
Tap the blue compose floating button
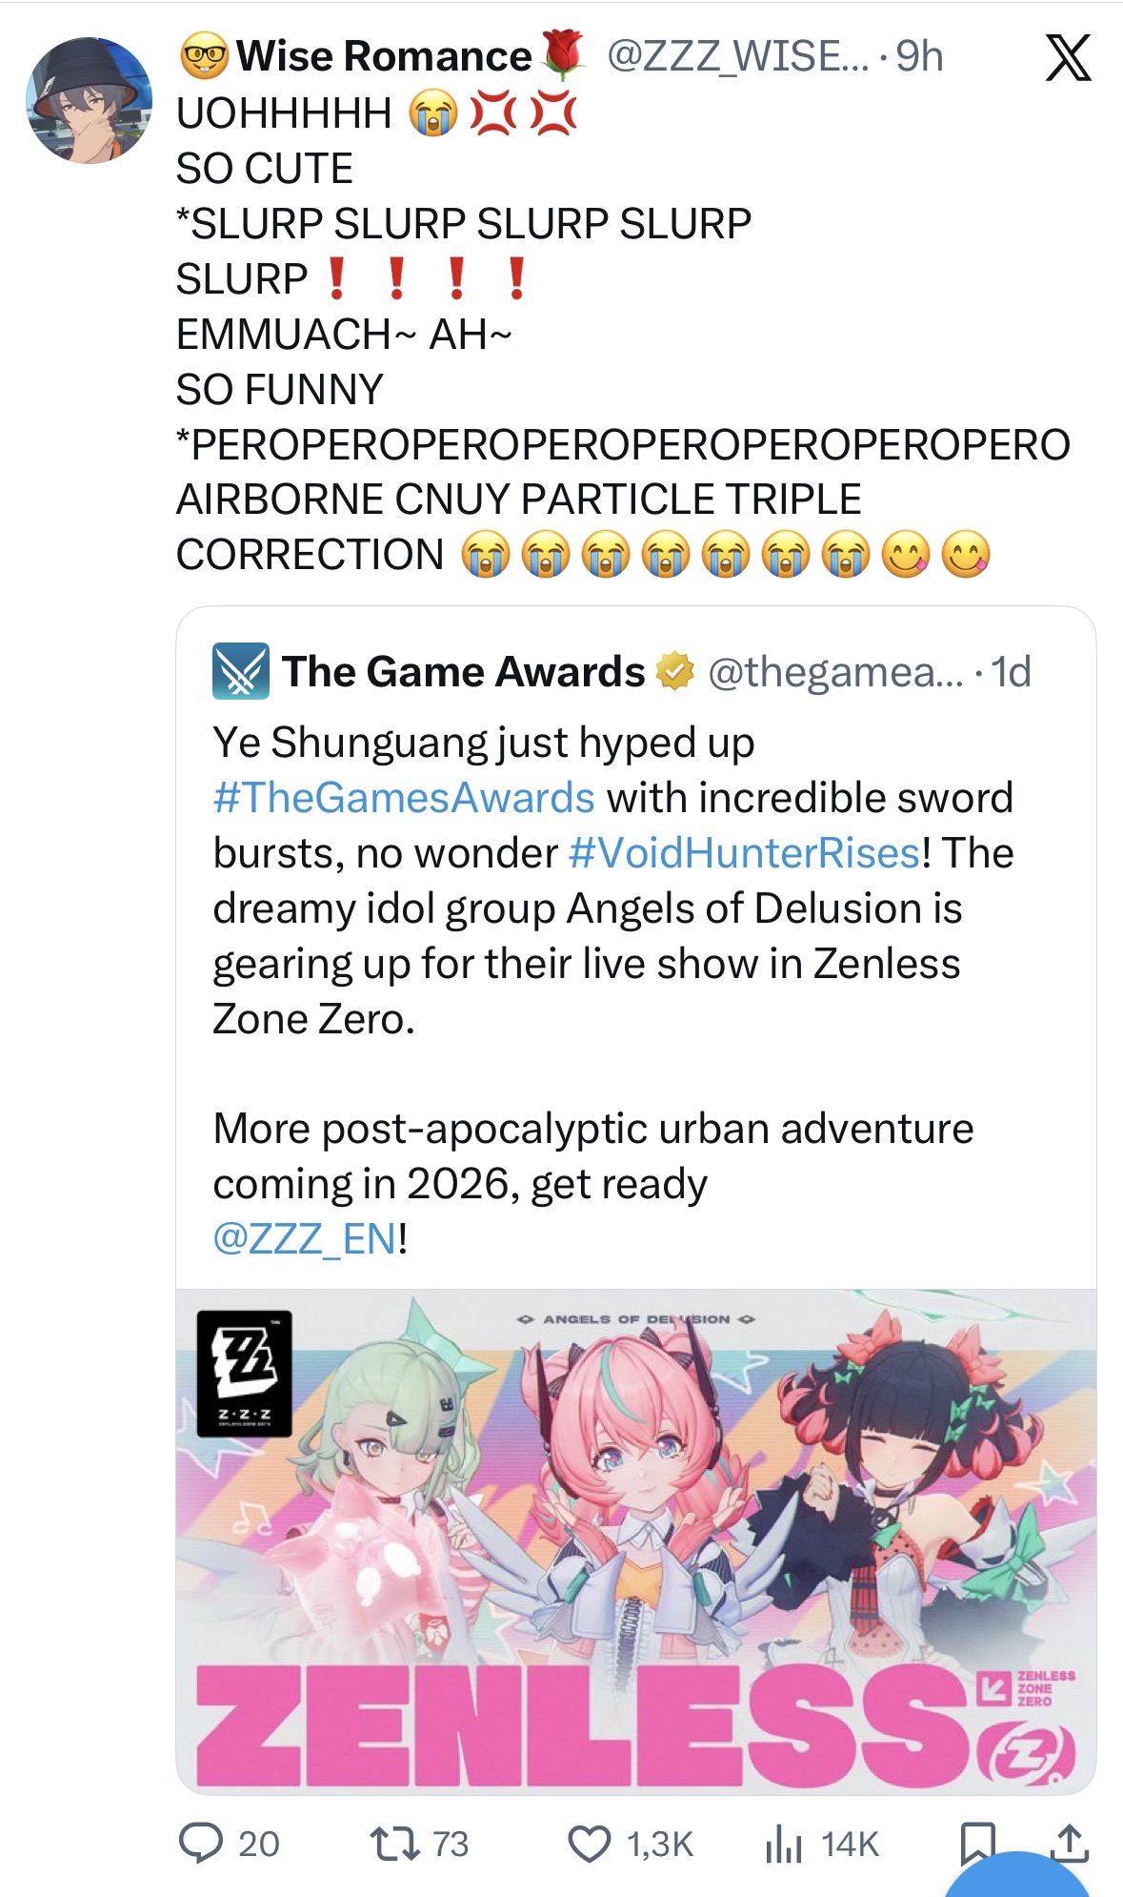click(x=1017, y=1875)
